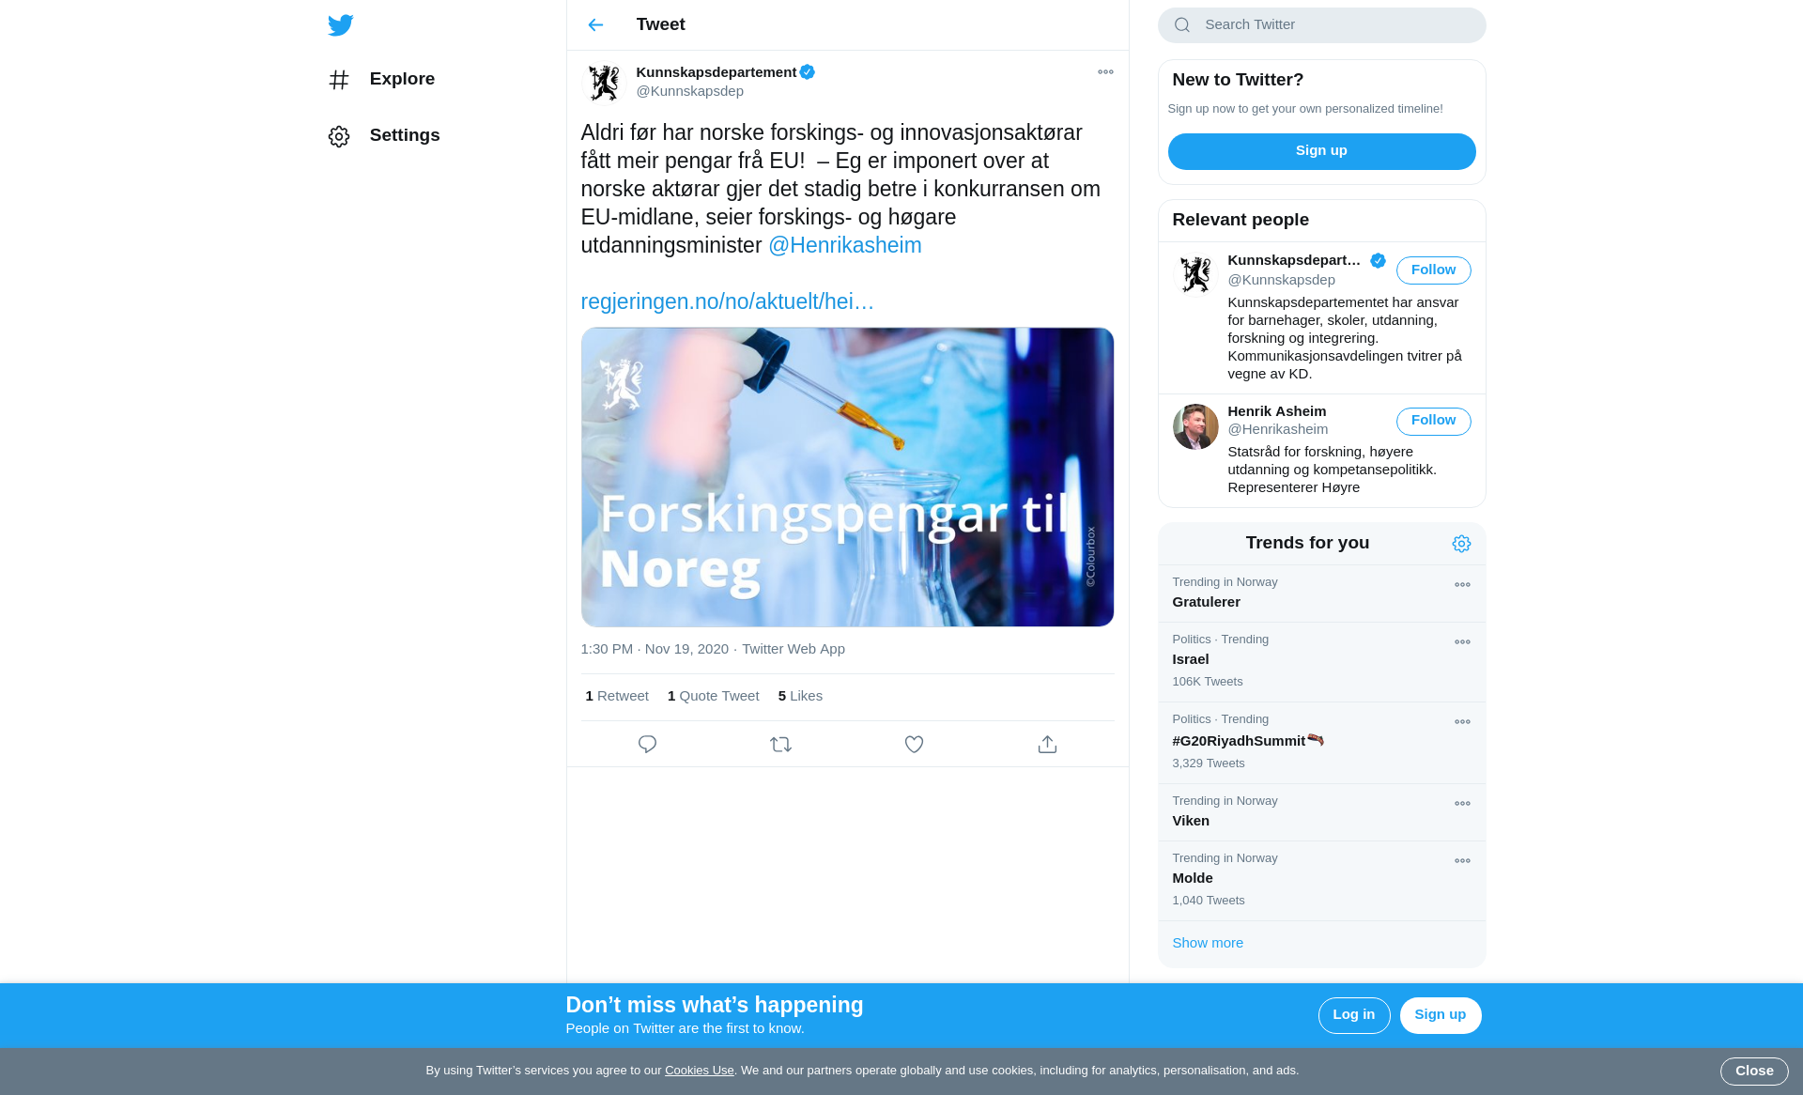Follow Kunnskapsdepartement account
Viewport: 1803px width, 1095px height.
coord(1433,270)
